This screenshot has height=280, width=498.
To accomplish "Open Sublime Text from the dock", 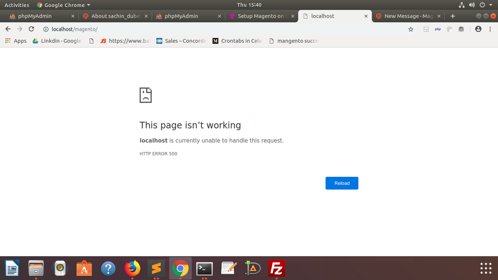I will click(x=156, y=269).
